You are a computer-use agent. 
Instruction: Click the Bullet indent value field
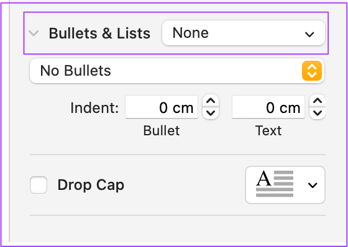coord(162,107)
